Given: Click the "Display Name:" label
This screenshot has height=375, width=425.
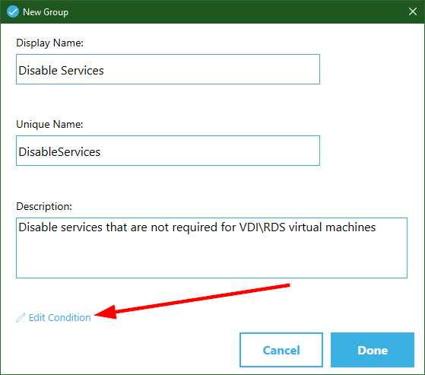Looking at the screenshot, I should point(49,43).
